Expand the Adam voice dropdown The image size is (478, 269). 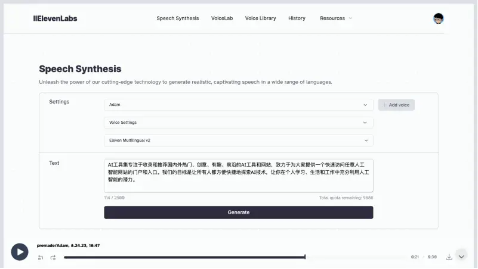click(238, 105)
